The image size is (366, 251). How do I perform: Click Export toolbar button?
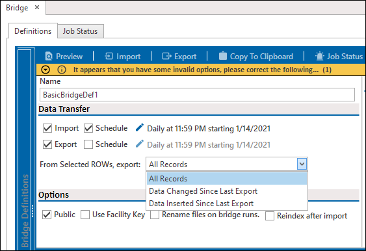coord(179,57)
